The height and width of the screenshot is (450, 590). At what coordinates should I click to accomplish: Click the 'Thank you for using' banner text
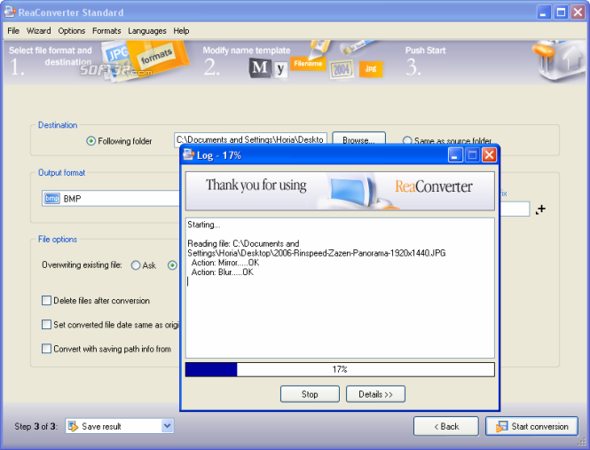pyautogui.click(x=256, y=186)
